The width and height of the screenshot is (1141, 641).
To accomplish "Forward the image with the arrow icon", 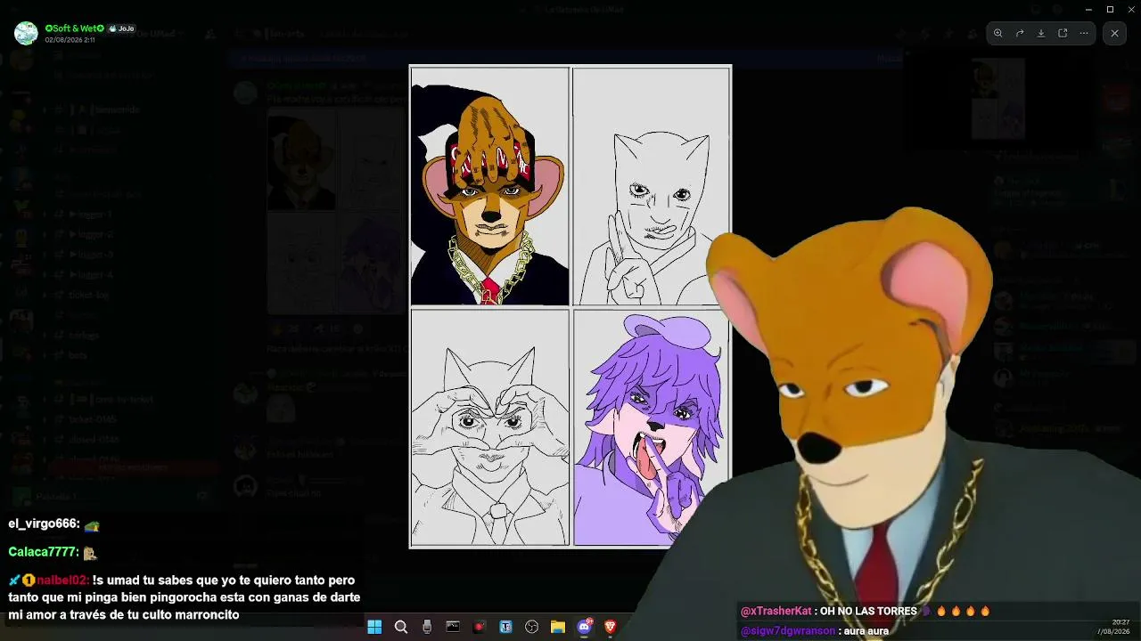I will pos(1020,33).
